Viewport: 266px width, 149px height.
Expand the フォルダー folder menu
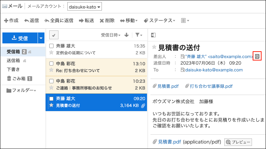(22, 90)
